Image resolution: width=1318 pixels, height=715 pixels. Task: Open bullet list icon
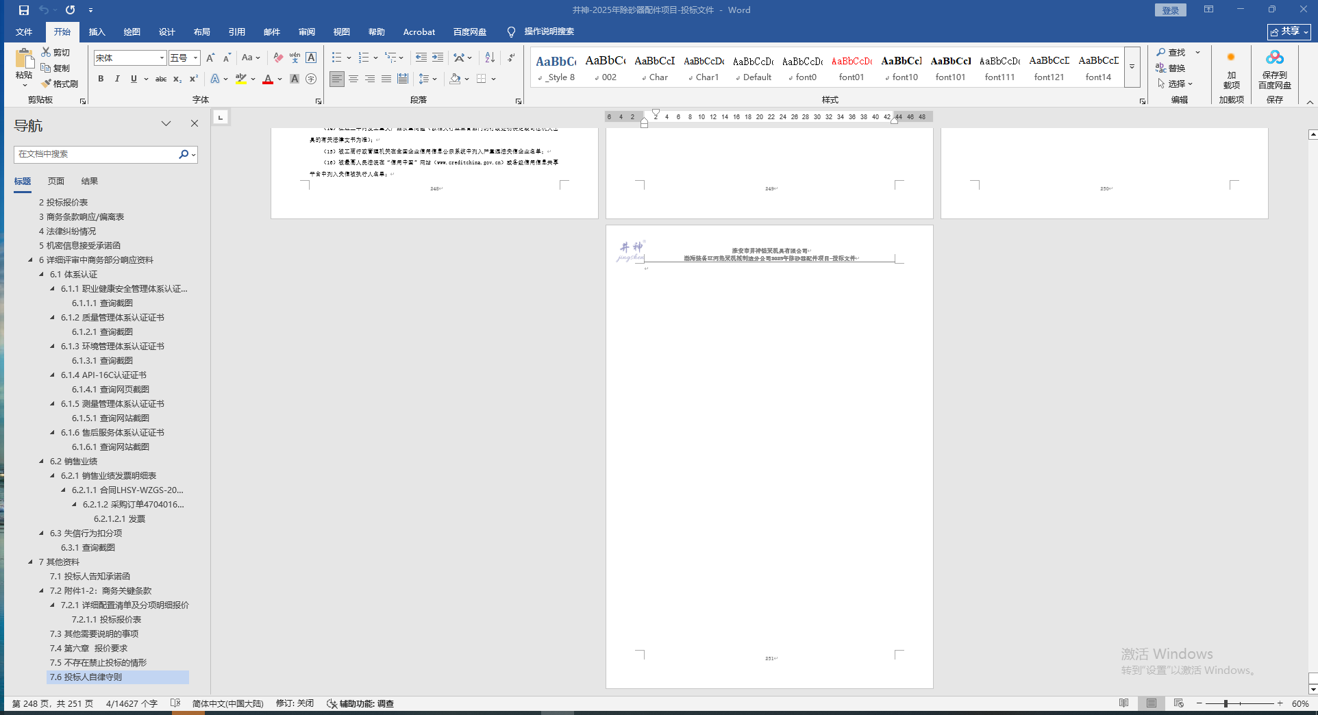click(x=336, y=58)
